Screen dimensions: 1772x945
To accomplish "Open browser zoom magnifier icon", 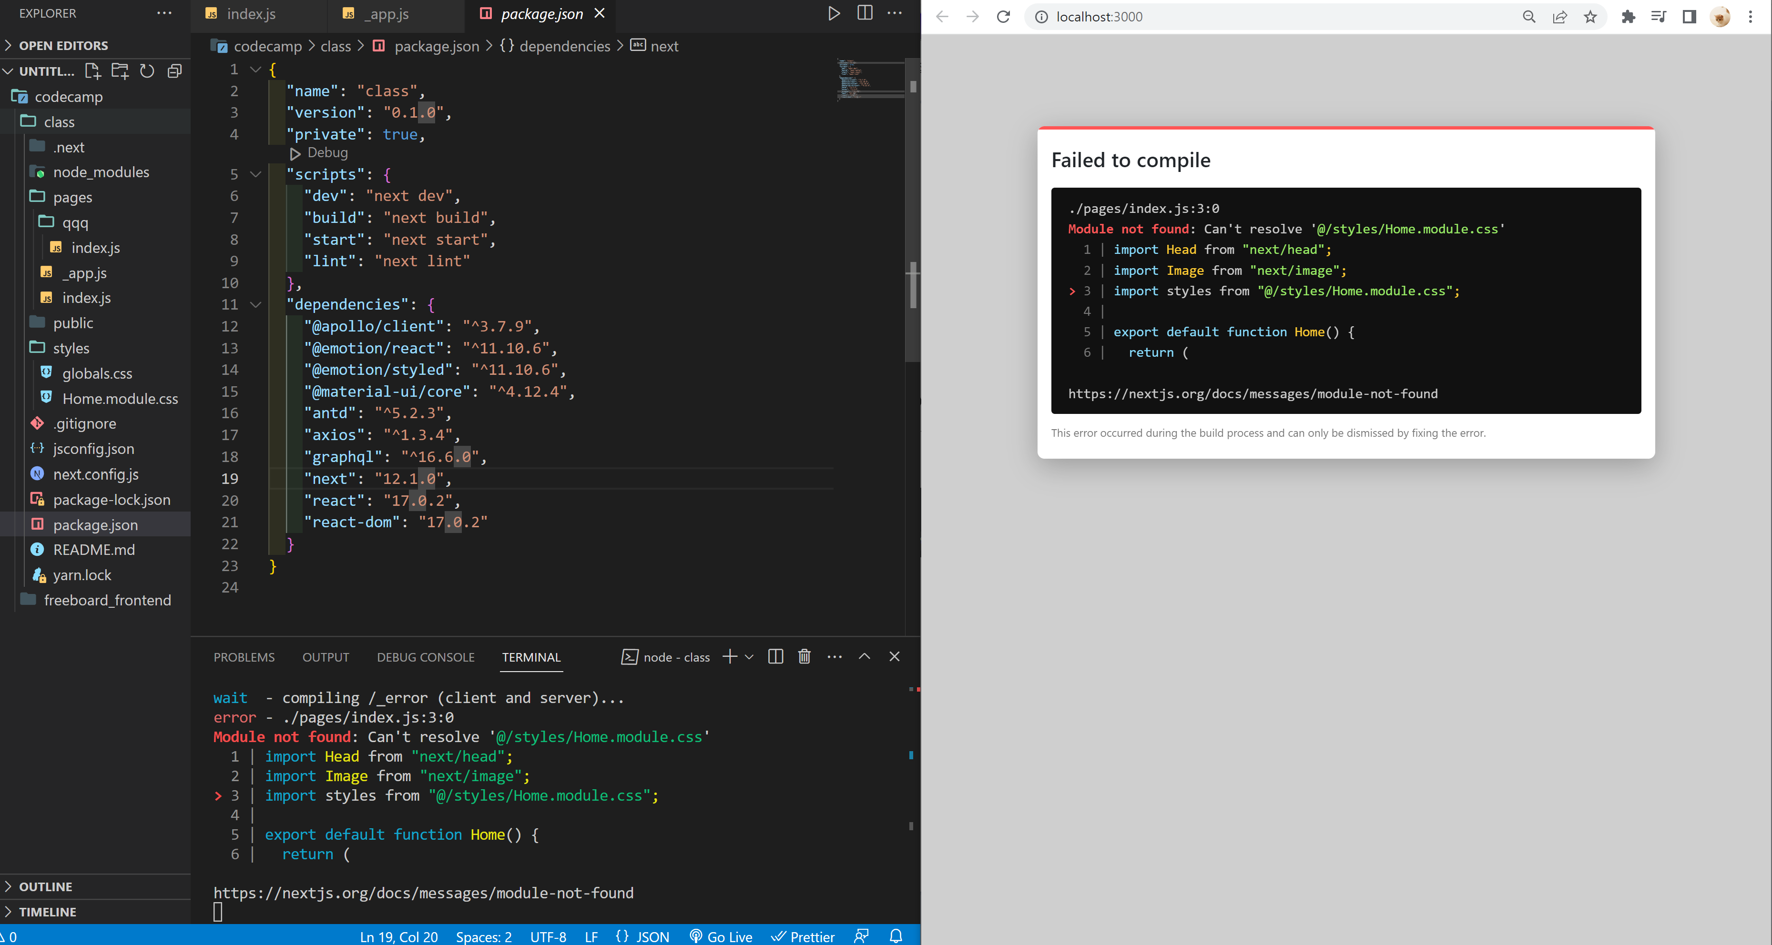I will [1529, 17].
